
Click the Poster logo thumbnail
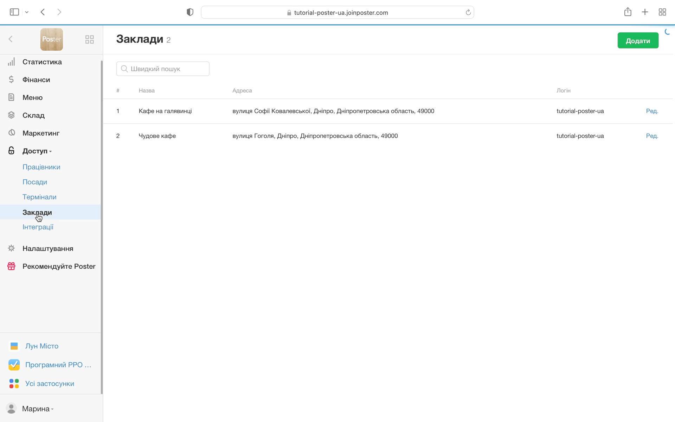pos(52,39)
